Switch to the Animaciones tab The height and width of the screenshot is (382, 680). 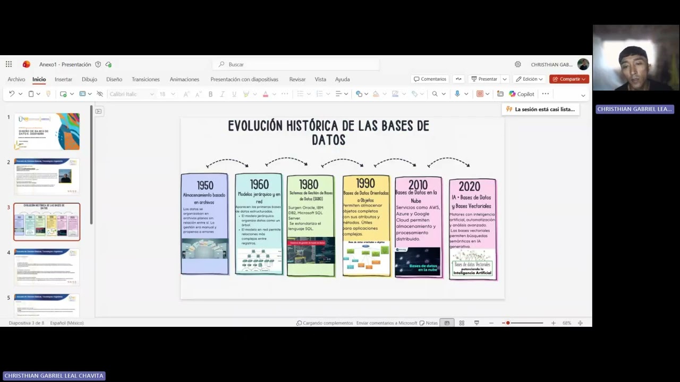click(184, 79)
